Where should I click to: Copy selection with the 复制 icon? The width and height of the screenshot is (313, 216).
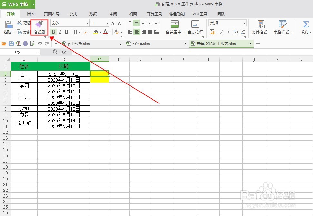pyautogui.click(x=19, y=32)
